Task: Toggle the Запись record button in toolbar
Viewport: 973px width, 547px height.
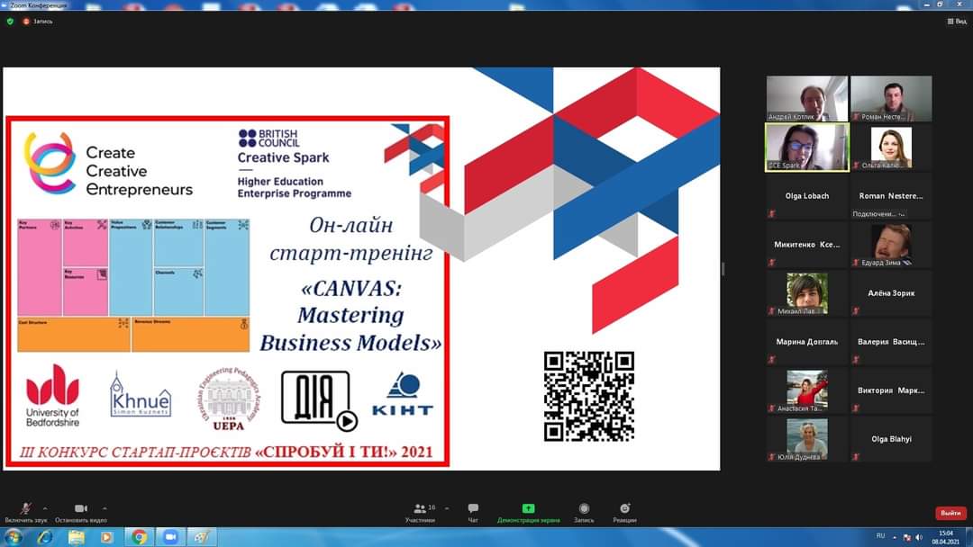Action: click(584, 512)
